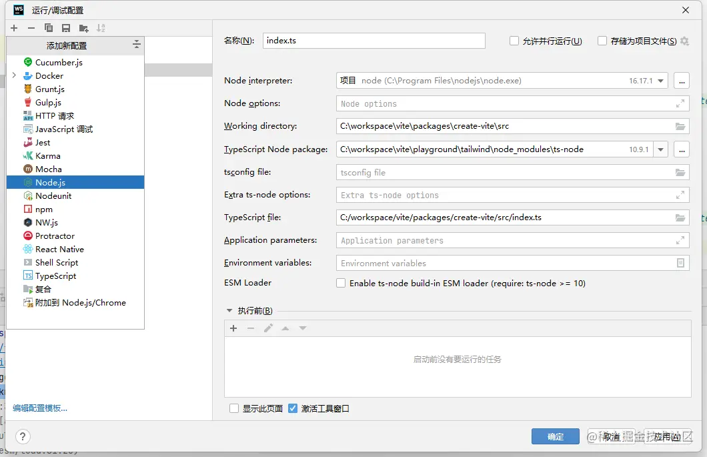Select the 复合 compound configuration type
The width and height of the screenshot is (707, 457).
tap(75, 289)
